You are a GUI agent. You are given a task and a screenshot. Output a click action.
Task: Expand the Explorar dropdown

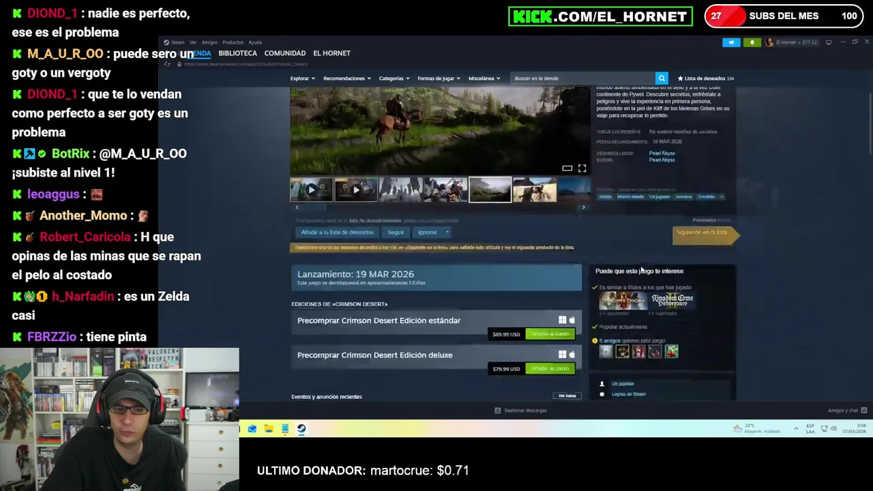click(x=302, y=78)
